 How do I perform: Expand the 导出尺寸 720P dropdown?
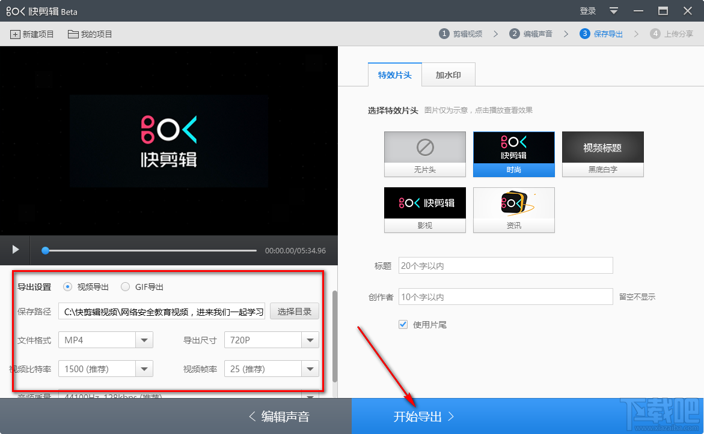[310, 340]
